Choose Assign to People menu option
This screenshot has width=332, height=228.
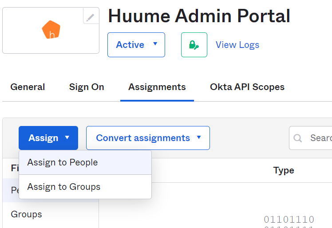(85, 162)
